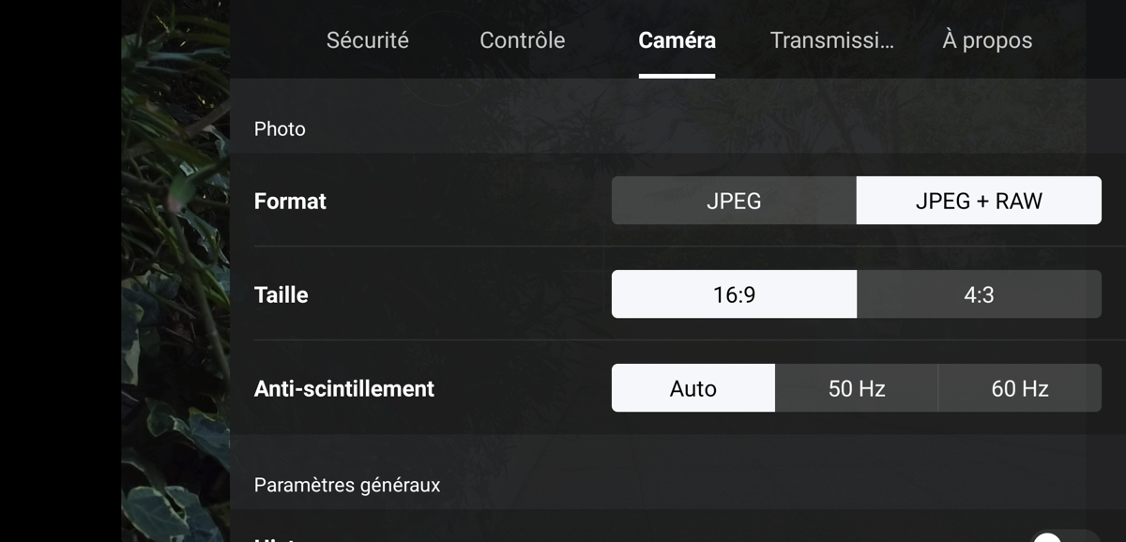1126x542 pixels.
Task: Go to the Transmissi... tab
Action: (831, 40)
